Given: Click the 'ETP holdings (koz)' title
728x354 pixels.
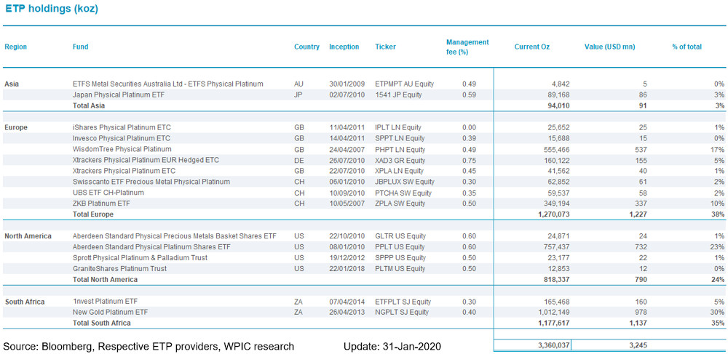Looking at the screenshot, I should coord(52,9).
